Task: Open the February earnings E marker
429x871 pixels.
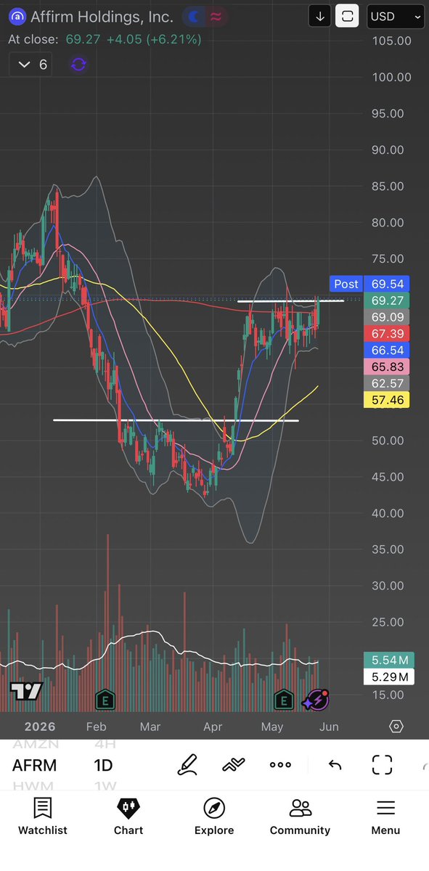Action: click(105, 700)
